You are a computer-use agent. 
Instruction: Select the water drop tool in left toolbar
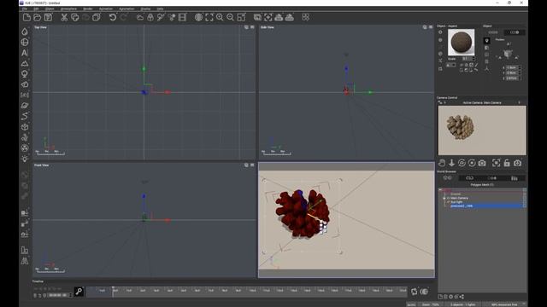coord(25,32)
